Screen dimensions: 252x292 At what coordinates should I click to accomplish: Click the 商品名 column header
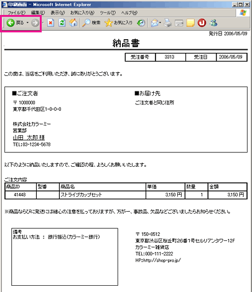(x=103, y=187)
